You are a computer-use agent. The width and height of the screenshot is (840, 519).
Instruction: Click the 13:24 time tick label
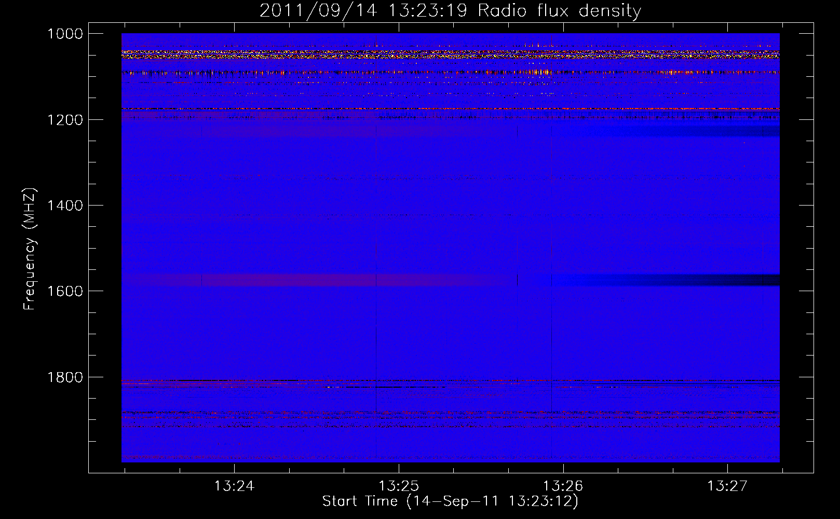[234, 486]
